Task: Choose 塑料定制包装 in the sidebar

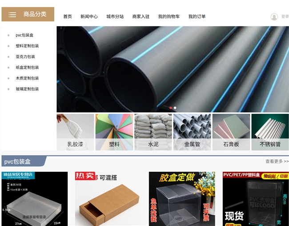Action: [27, 46]
